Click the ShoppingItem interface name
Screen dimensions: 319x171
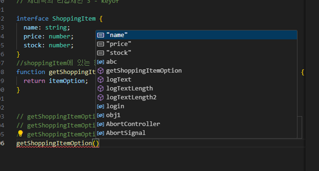coord(74,19)
